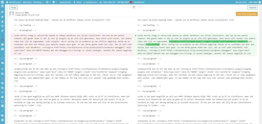This screenshot has height=124, width=262.
Task: Open the shield security sidebar icon
Action: click(x=2, y=83)
